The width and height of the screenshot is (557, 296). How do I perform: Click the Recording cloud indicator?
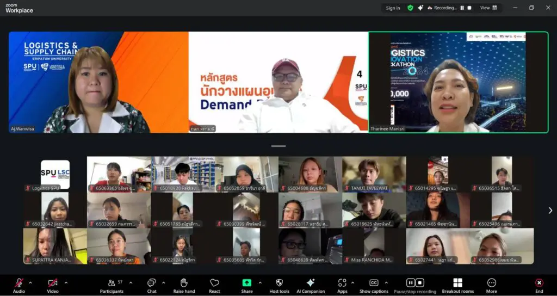click(x=442, y=8)
